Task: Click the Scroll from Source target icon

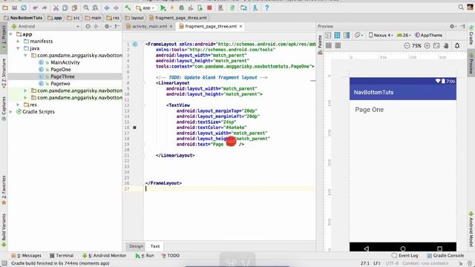Action: tap(88, 27)
